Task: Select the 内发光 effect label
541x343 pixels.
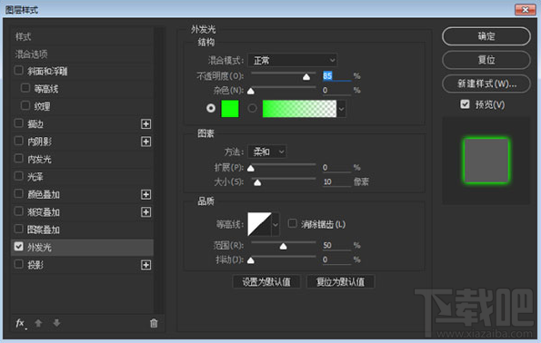Action: tap(39, 159)
